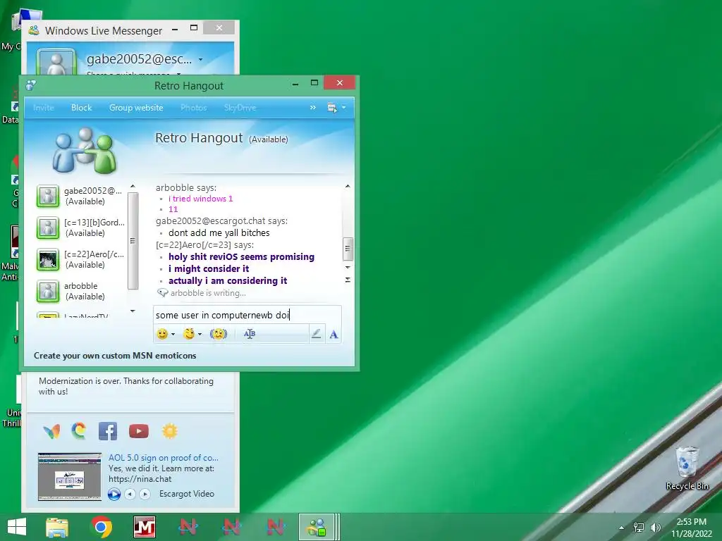Open Malwarebytes M icon on the taskbar

tap(144, 527)
